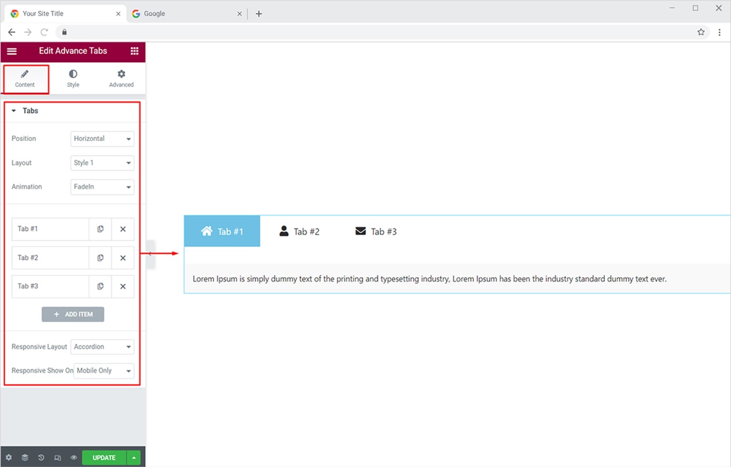Screen dimensions: 731x467
Task: Remove the Tab #2 item
Action: click(123, 258)
